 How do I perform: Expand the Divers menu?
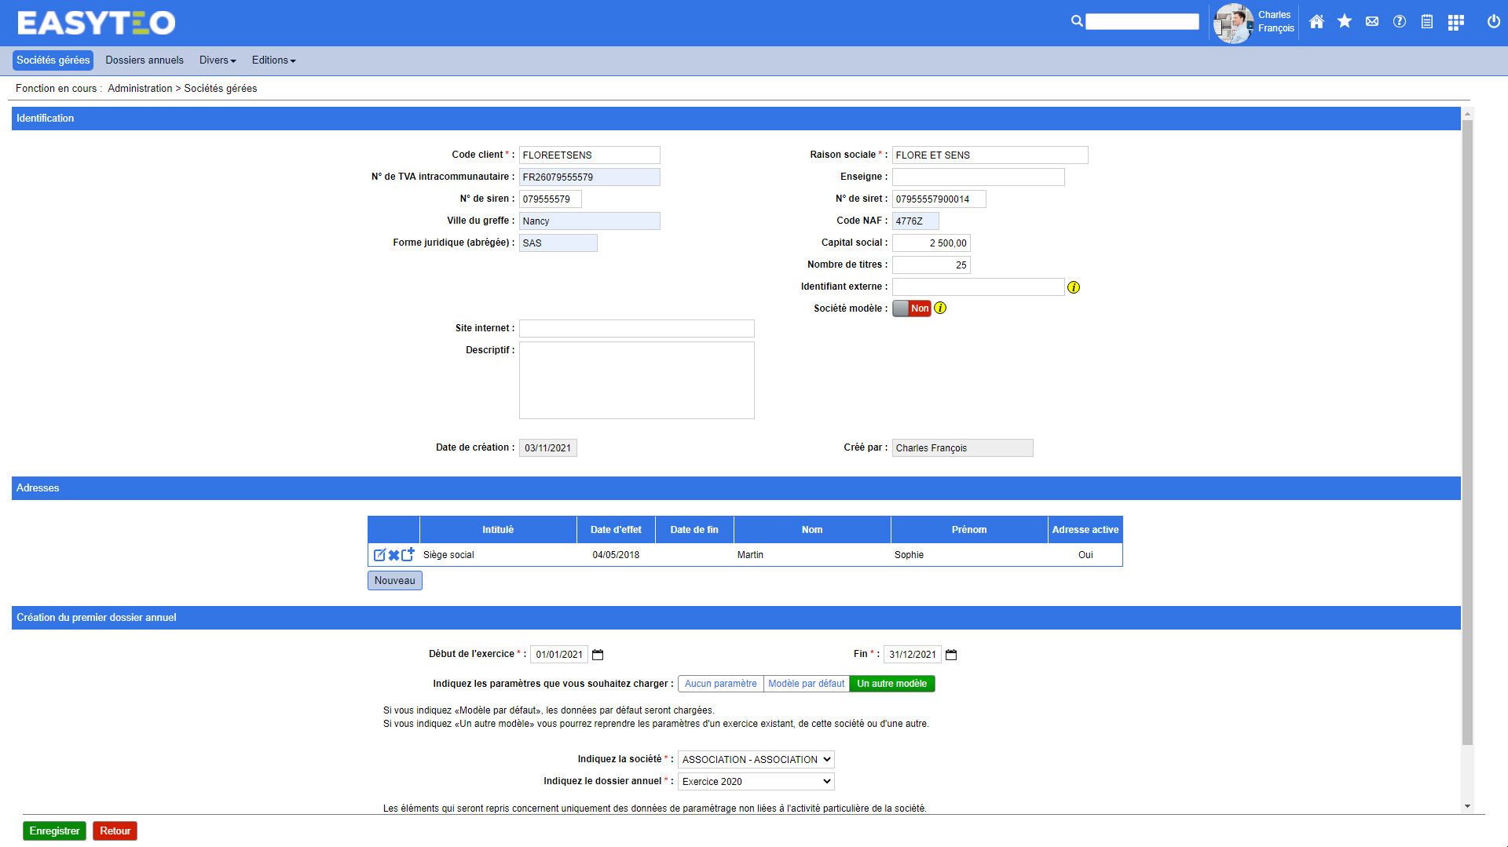tap(218, 60)
